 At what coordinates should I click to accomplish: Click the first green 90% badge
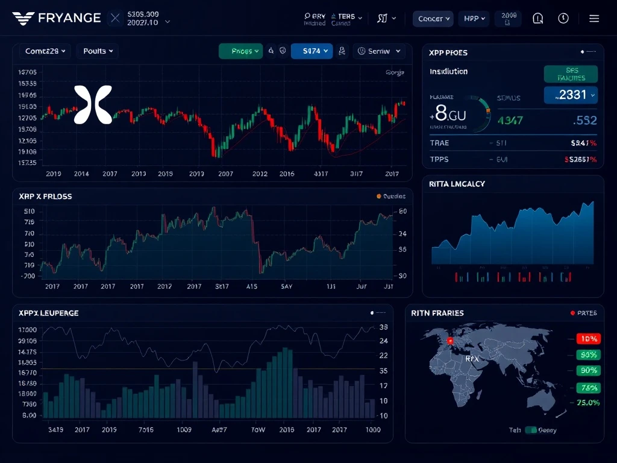[x=588, y=354]
